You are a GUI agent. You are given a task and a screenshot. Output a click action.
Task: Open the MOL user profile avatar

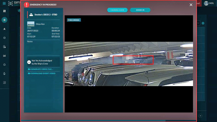pos(206,3)
